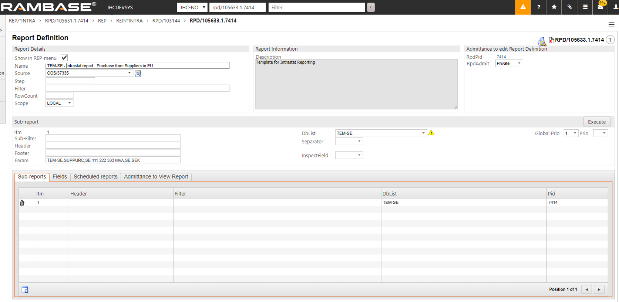Click the RpdPid value 7414
The height and width of the screenshot is (302, 619).
(x=501, y=57)
